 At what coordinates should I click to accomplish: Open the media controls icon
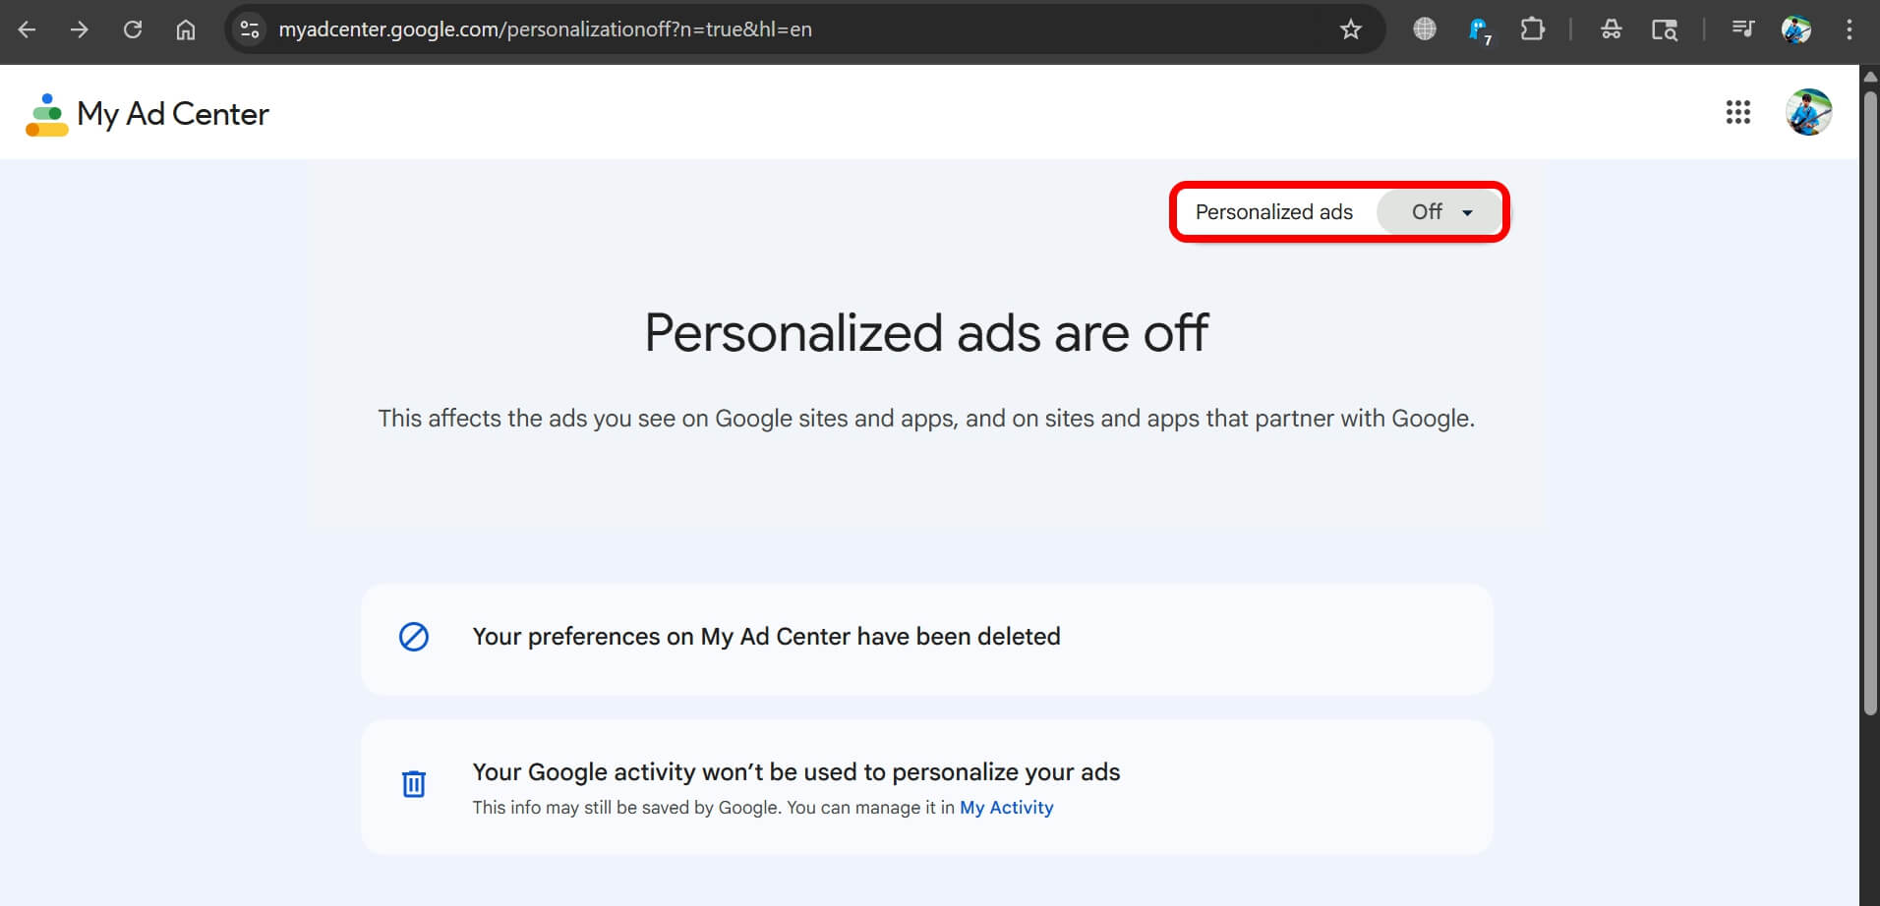click(1742, 29)
